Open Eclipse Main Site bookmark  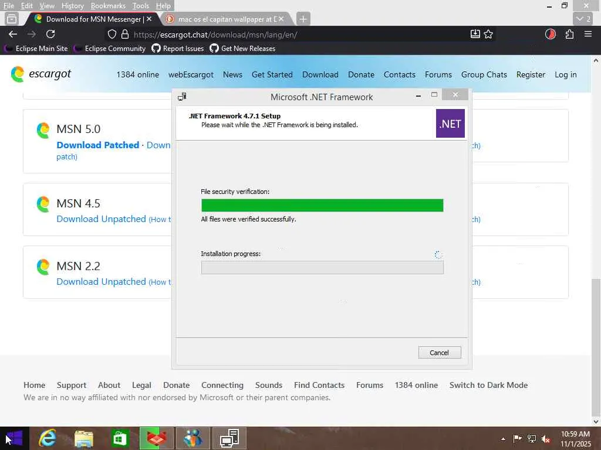point(36,49)
